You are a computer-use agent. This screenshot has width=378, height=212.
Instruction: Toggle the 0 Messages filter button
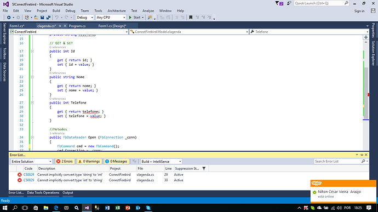click(116, 162)
